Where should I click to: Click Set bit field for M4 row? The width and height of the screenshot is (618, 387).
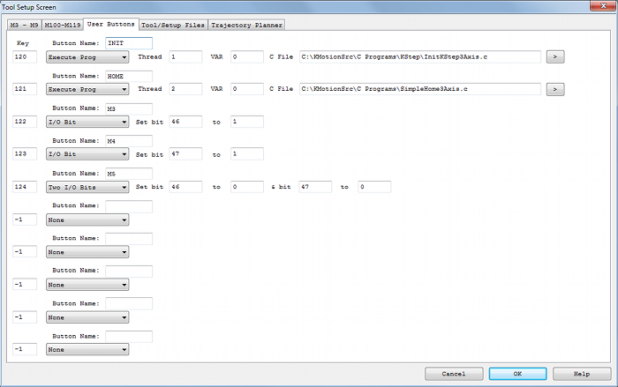coord(185,154)
